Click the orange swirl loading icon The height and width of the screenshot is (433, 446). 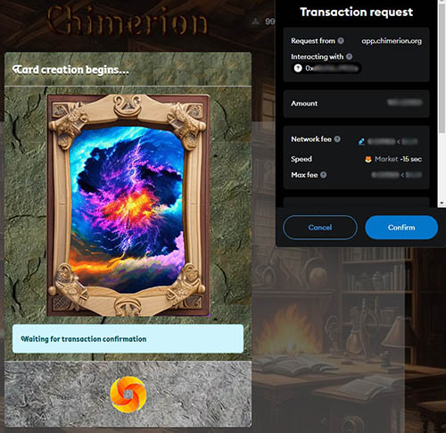(x=128, y=395)
